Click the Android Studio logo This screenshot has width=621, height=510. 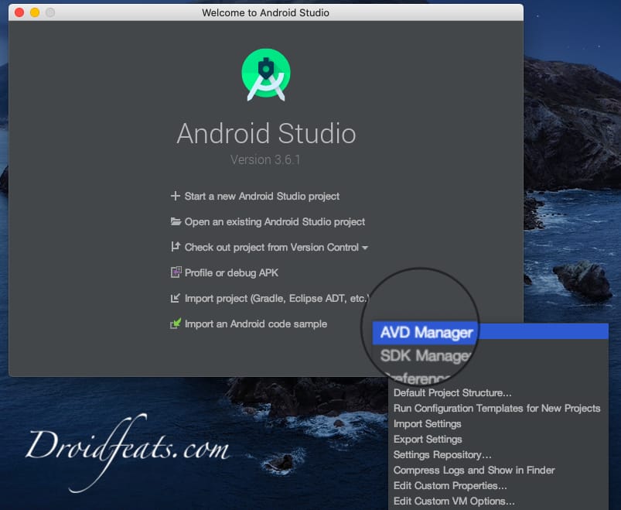click(x=266, y=74)
